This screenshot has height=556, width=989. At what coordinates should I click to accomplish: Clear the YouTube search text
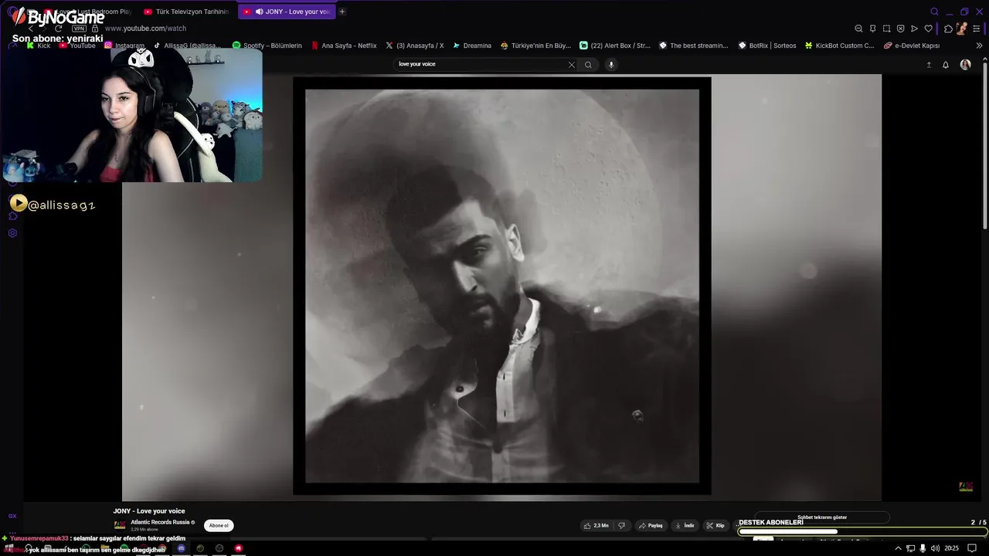(x=572, y=65)
